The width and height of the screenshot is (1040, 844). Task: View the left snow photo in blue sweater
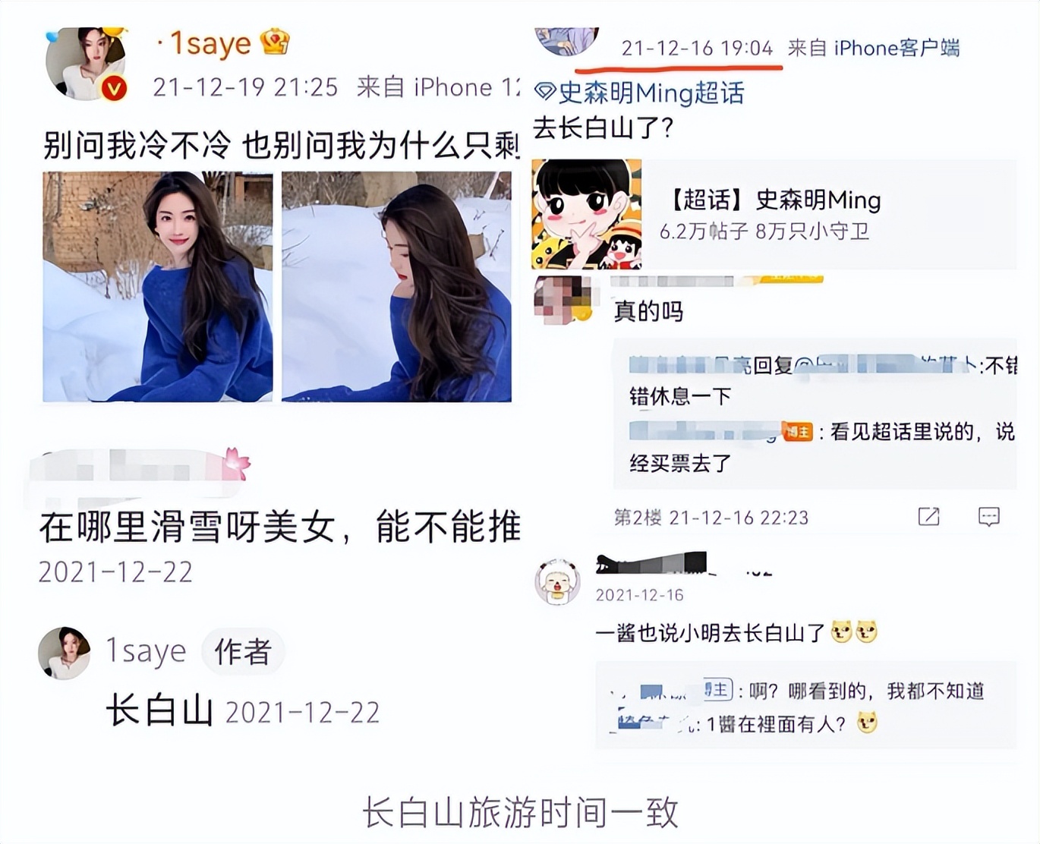[x=158, y=287]
